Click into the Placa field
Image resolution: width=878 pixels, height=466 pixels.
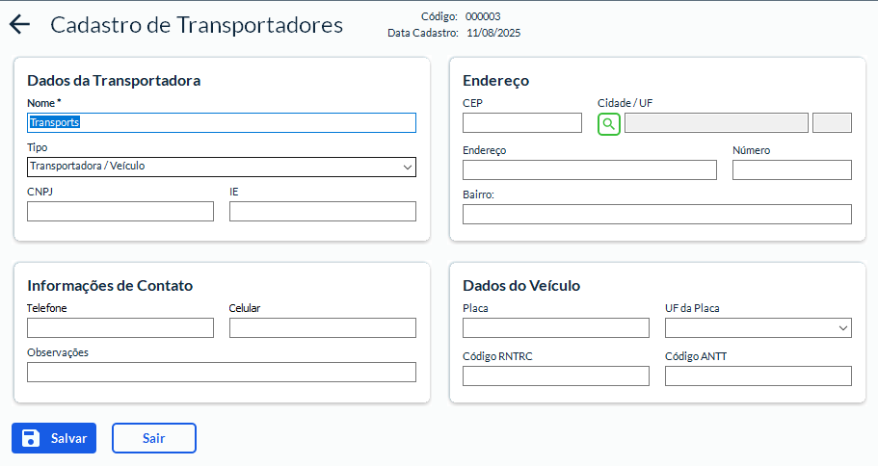556,328
